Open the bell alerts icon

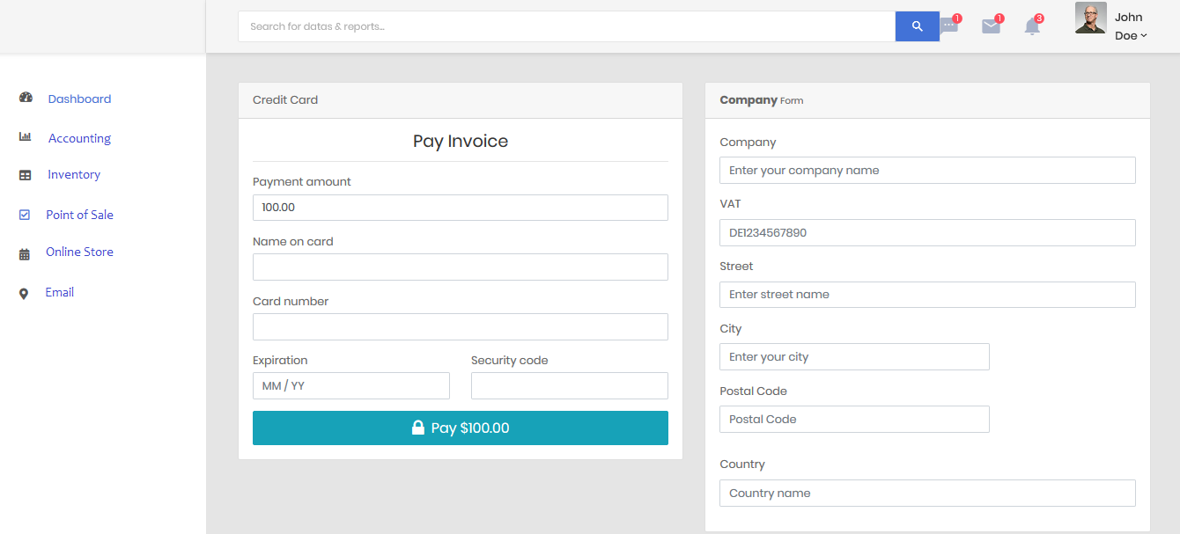1032,26
